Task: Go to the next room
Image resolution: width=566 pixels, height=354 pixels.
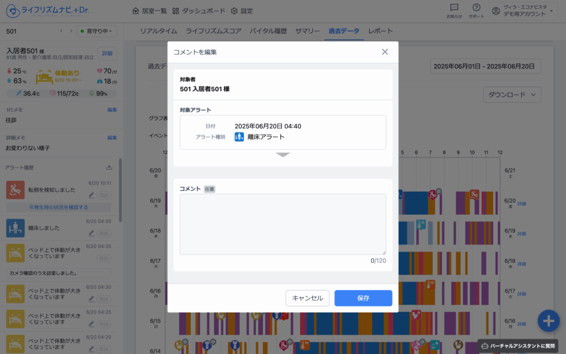Action: (x=71, y=31)
